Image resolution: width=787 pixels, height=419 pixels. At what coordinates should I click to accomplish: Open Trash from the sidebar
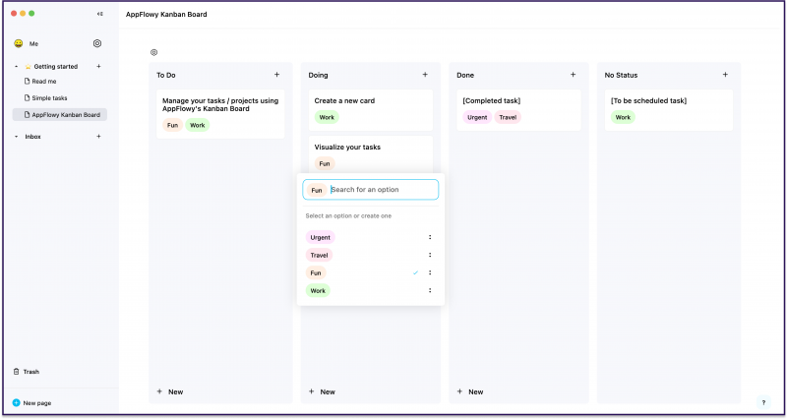pos(27,372)
